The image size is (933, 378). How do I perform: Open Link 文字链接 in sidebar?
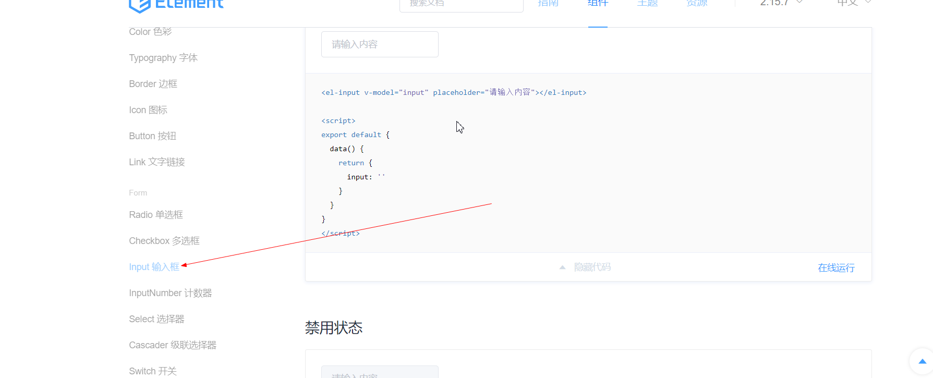(157, 162)
